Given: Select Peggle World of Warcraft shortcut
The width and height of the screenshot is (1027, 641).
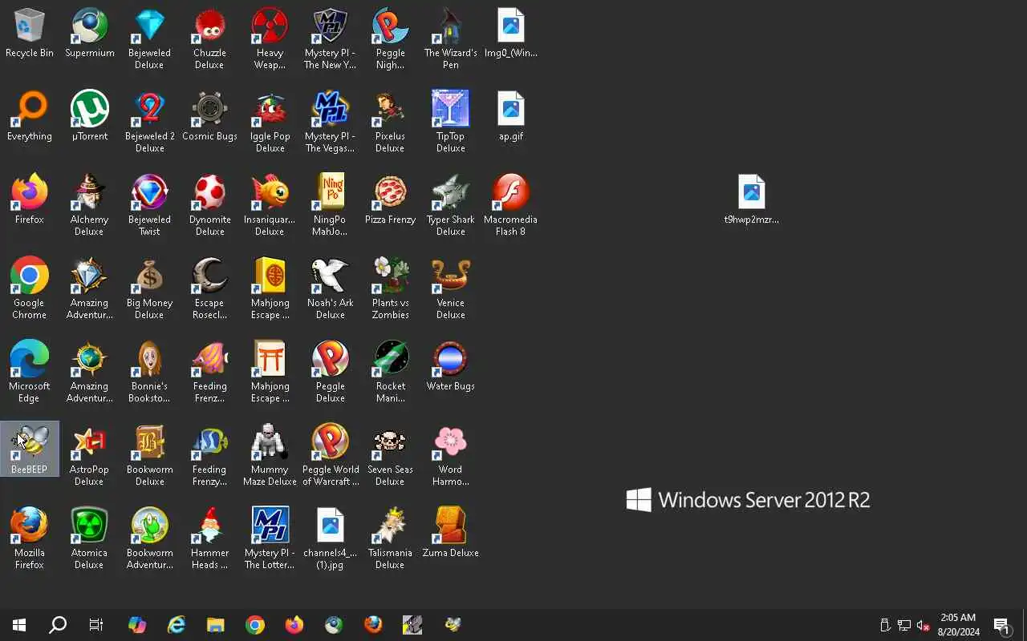Looking at the screenshot, I should tap(330, 456).
